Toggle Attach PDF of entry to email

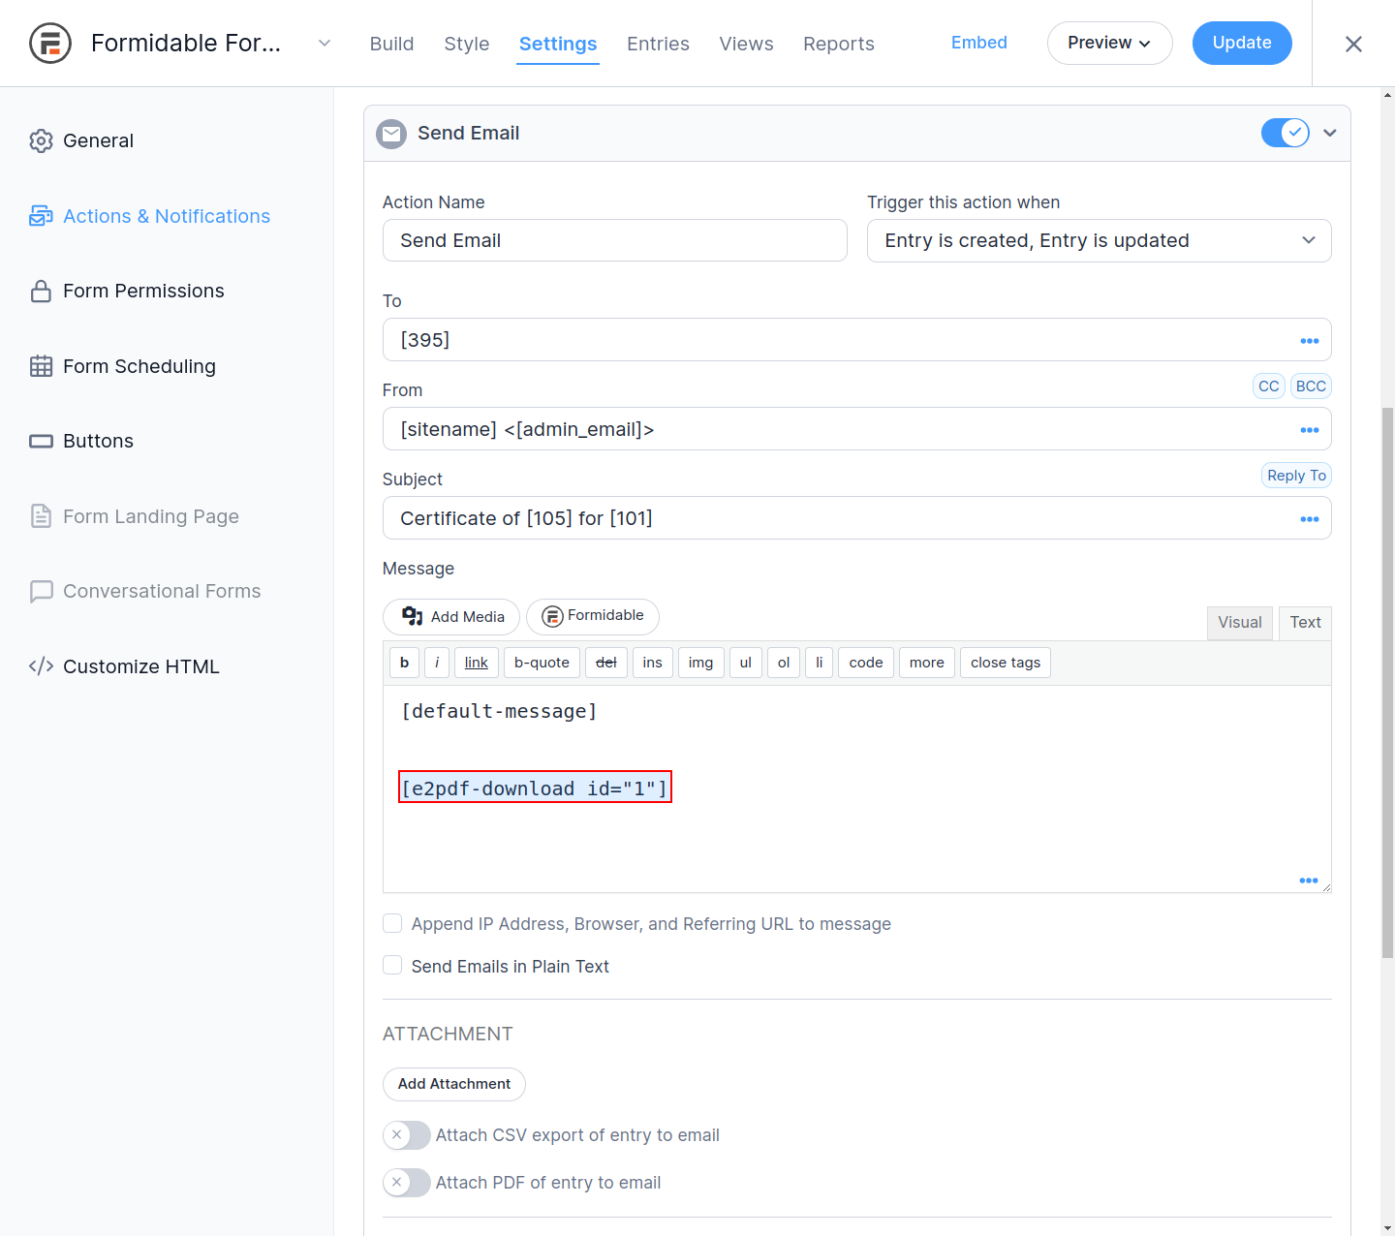407,1183
